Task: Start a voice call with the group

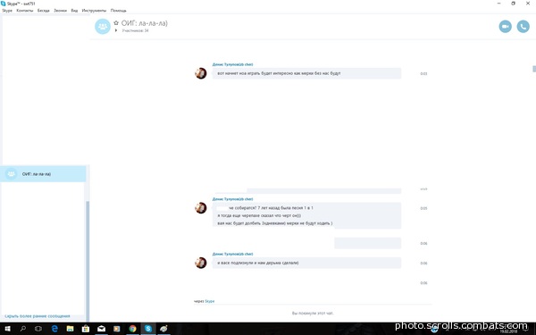Action: pyautogui.click(x=523, y=26)
